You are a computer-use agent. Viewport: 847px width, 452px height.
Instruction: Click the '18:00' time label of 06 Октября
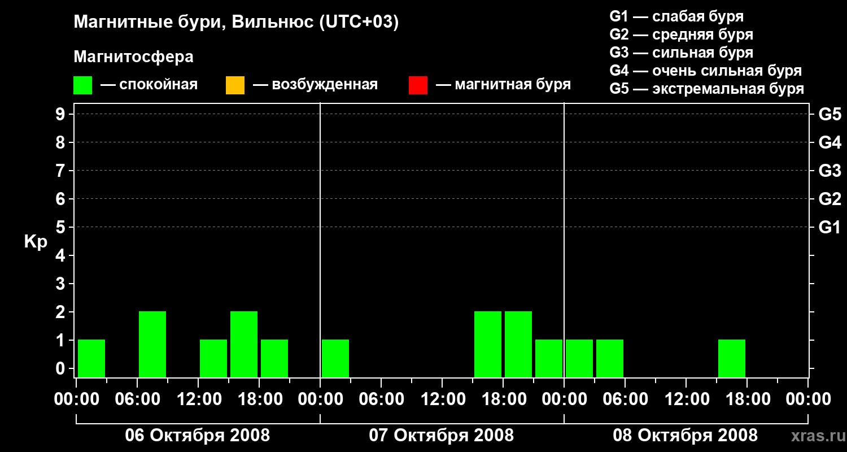tap(259, 399)
